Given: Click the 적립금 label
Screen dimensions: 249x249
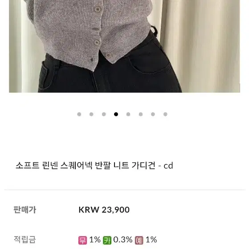Looking at the screenshot, I should coord(25,240).
